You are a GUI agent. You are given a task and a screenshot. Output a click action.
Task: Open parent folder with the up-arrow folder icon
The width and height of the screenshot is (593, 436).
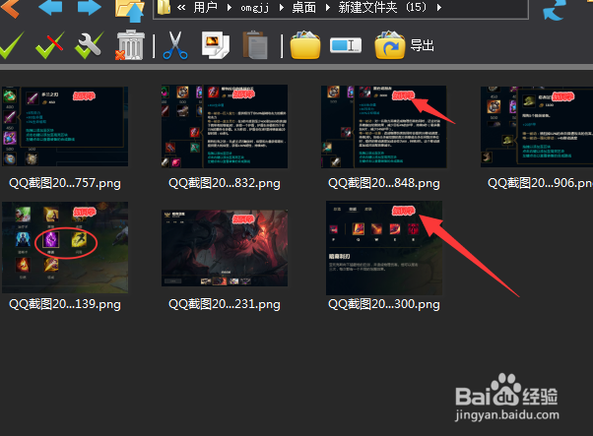[x=130, y=10]
